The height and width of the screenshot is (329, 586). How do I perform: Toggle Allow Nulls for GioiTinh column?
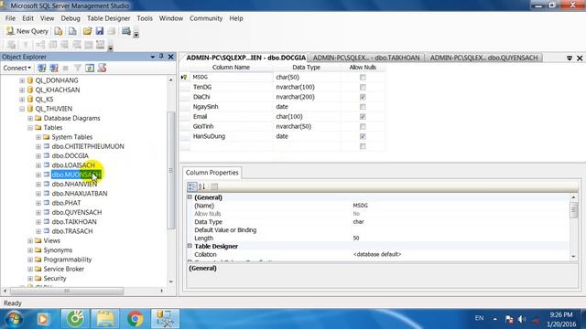(x=363, y=126)
